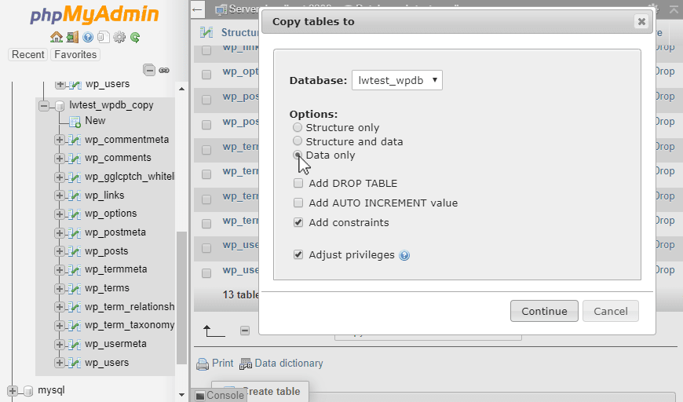
Task: Click wp_options table icon in tree
Action: pyautogui.click(x=75, y=214)
